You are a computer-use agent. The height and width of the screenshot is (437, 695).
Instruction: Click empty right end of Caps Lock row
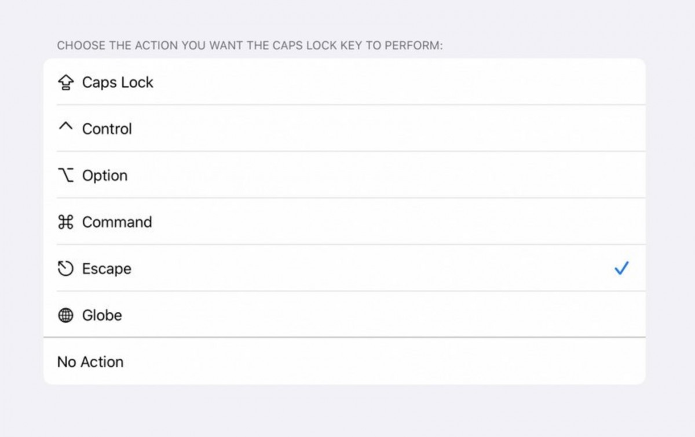pyautogui.click(x=579, y=82)
